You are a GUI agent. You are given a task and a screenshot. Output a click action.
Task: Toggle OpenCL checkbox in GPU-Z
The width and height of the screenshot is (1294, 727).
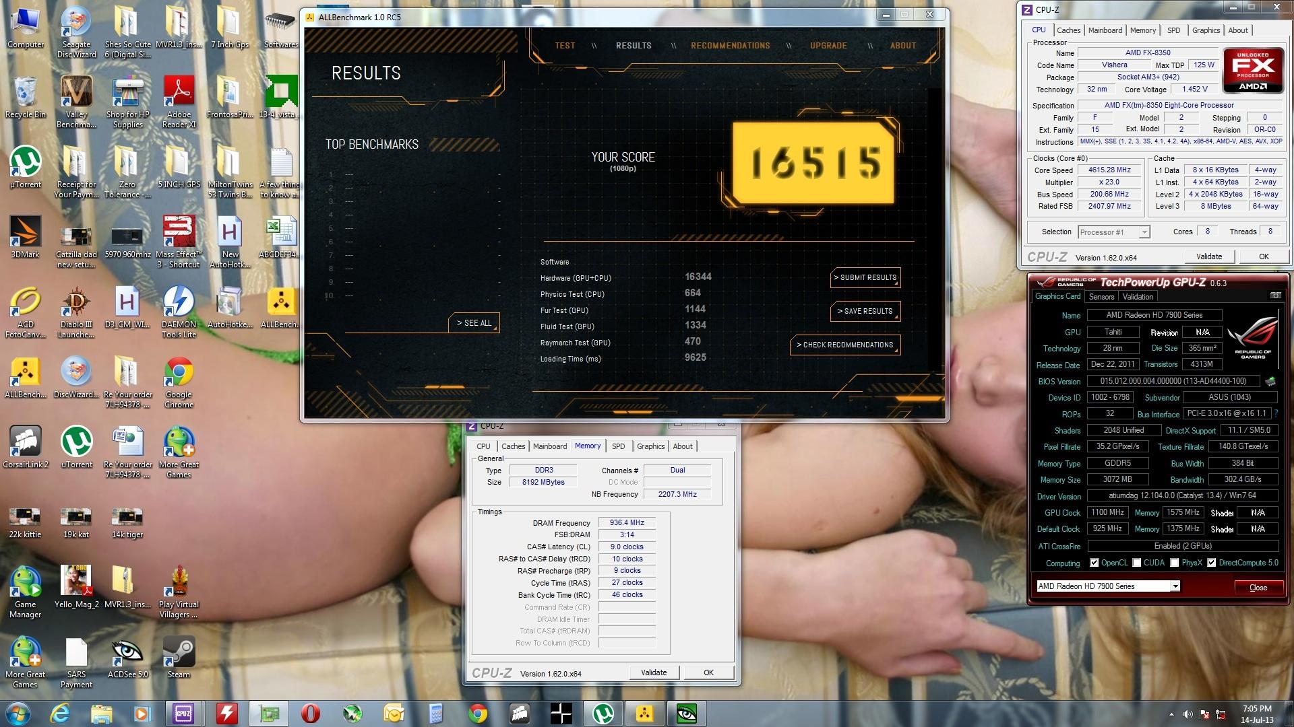click(1094, 563)
